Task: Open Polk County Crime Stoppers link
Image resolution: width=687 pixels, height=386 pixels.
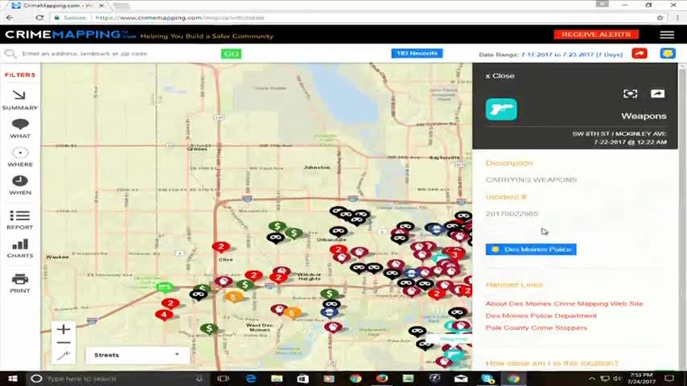Action: (536, 328)
